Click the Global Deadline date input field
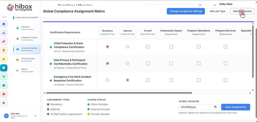Viewport: 257px width, 122px height. tap(199, 107)
